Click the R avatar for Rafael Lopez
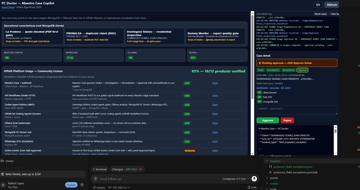Screen dimensions: 360x190 (x=3, y=185)
